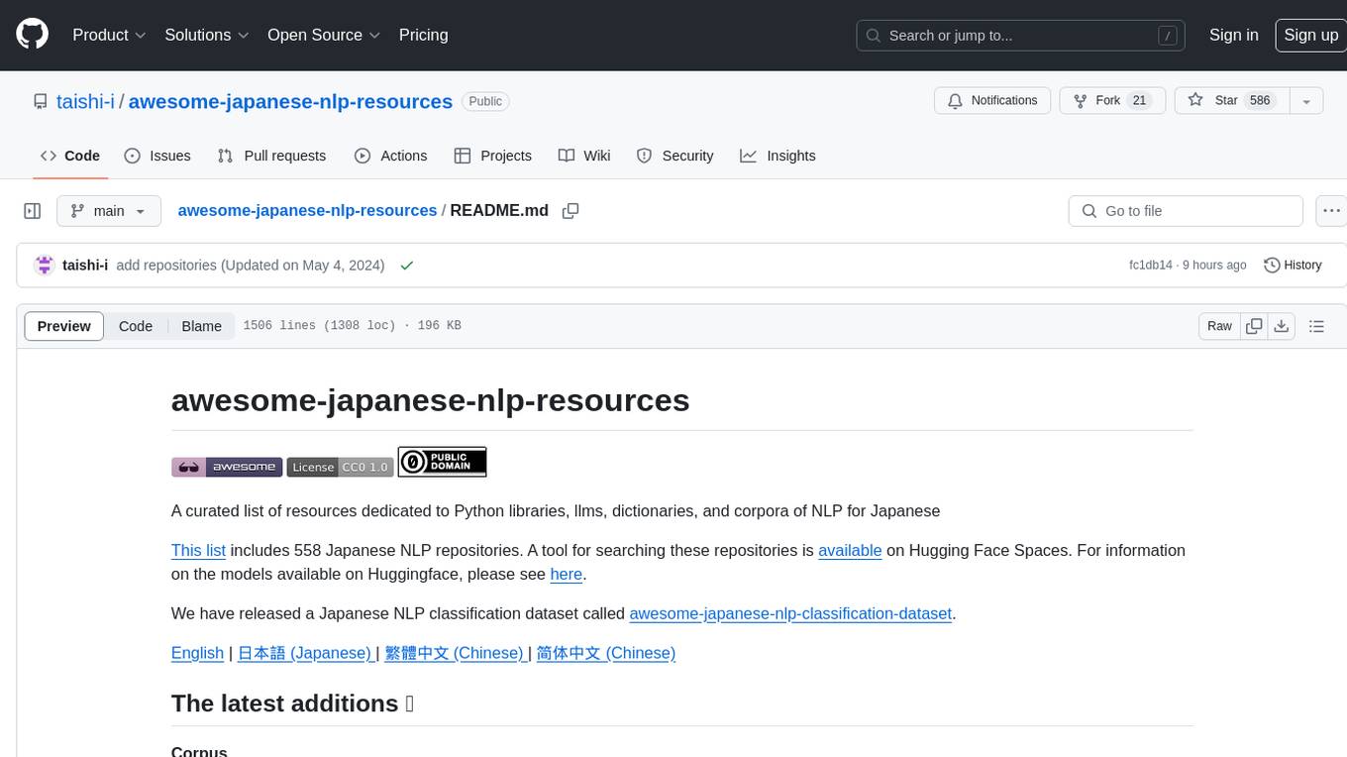Select the Code view

click(x=136, y=326)
